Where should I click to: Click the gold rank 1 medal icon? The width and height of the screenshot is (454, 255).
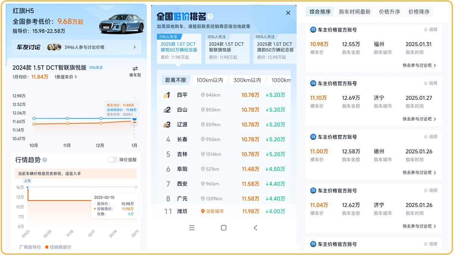[x=167, y=95]
